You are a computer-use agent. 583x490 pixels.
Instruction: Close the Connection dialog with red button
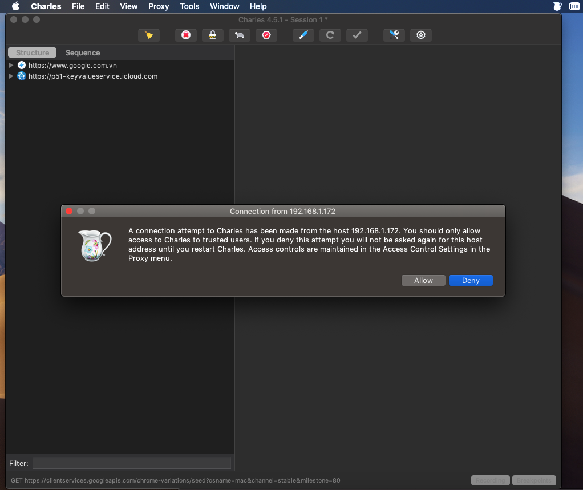pos(69,211)
